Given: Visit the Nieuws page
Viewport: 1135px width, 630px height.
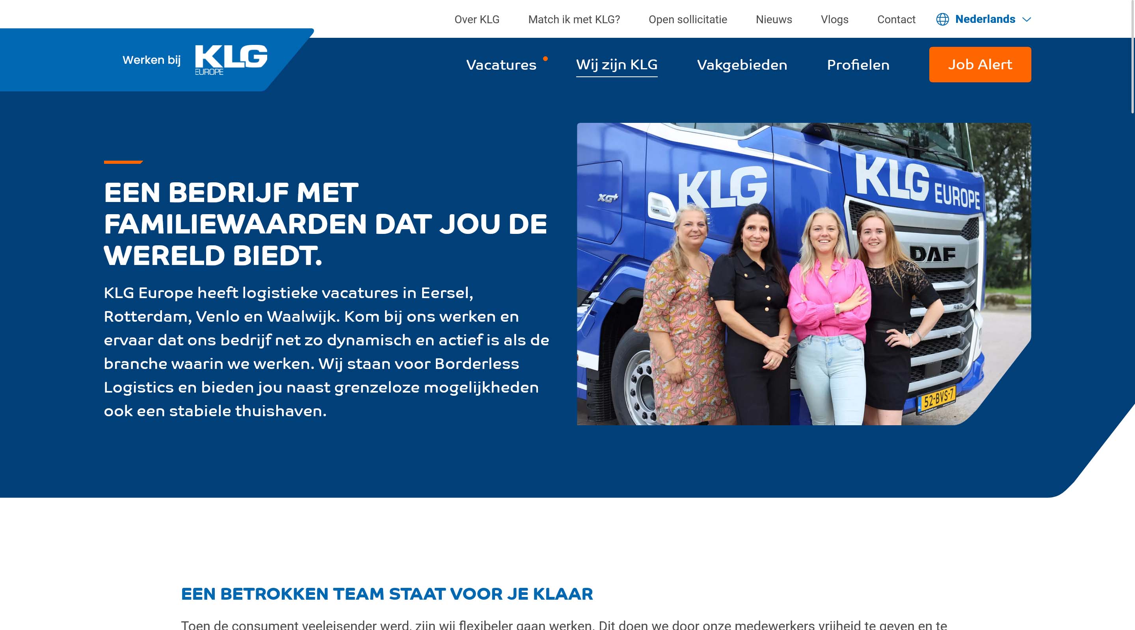Looking at the screenshot, I should [x=774, y=19].
